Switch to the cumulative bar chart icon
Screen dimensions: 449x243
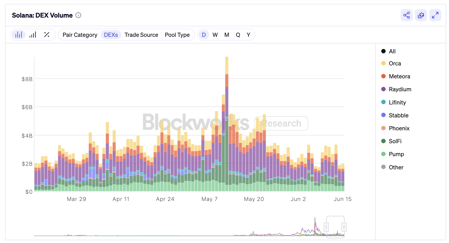click(x=33, y=35)
